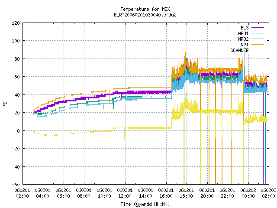Click the x-axis tick label 060201 16:00
Screen dimensions: 277x208
pyautogui.click(x=166, y=193)
